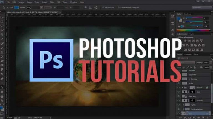Open the Filter menu
Image resolution: width=213 pixels, height=119 pixels.
(52, 2)
